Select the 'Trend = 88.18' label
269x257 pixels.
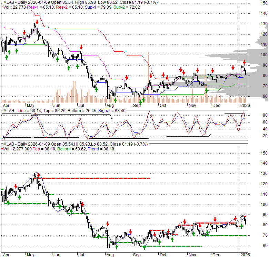coord(101,149)
